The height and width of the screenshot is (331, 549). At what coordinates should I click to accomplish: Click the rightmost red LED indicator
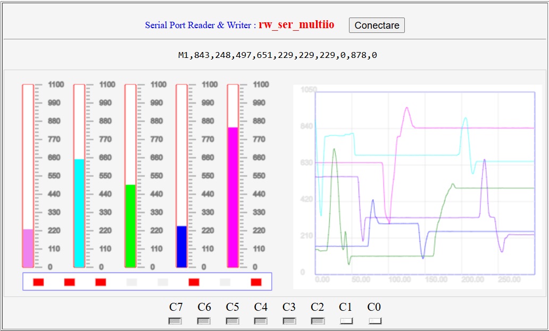[256, 282]
